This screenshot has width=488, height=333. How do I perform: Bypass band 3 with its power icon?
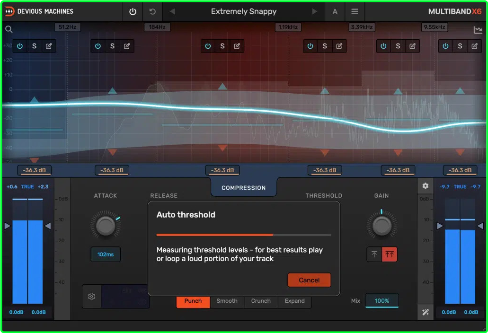[x=208, y=46]
